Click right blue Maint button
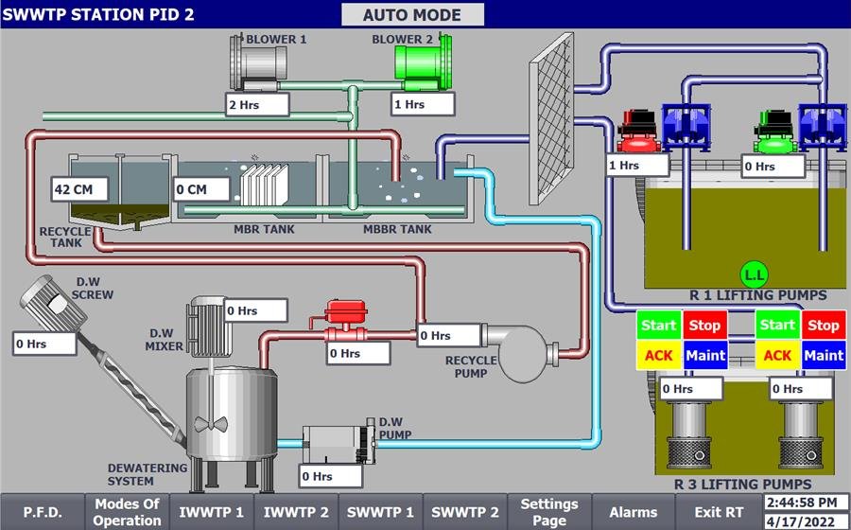 [x=824, y=355]
